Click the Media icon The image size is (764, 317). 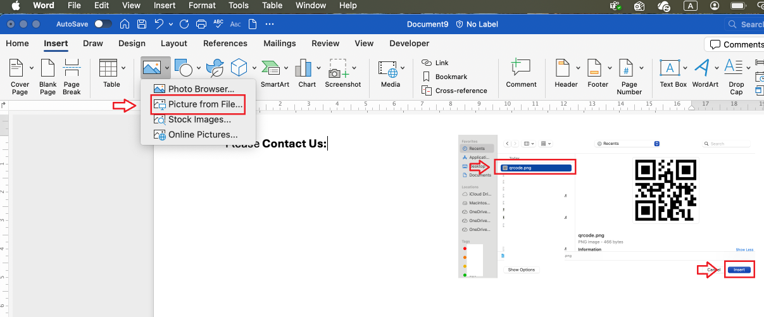[387, 68]
